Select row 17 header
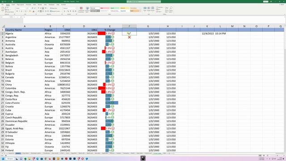The image size is (286, 161). click(3, 88)
